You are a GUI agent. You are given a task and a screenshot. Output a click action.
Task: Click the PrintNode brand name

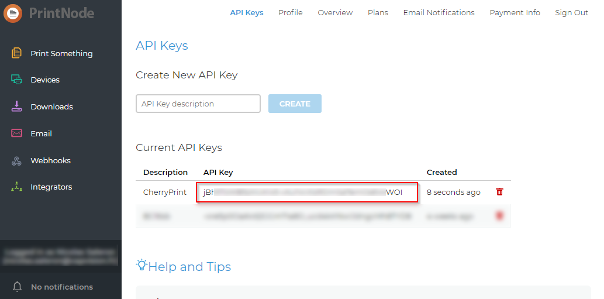tap(61, 13)
